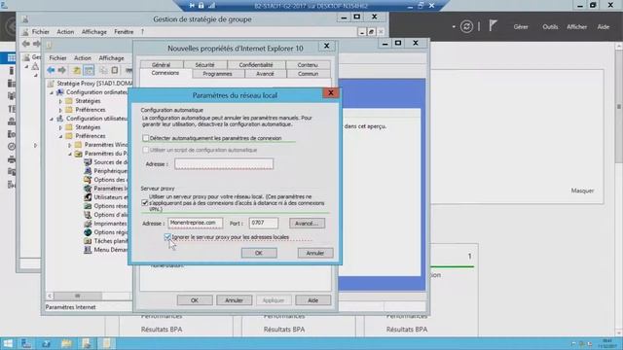Click the Forward arrow in the editor toolbar
This screenshot has height=350, width=623.
pyautogui.click(x=62, y=70)
